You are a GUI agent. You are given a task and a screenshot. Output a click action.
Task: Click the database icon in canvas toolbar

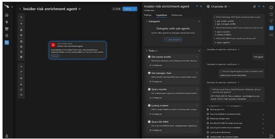pos(21,57)
